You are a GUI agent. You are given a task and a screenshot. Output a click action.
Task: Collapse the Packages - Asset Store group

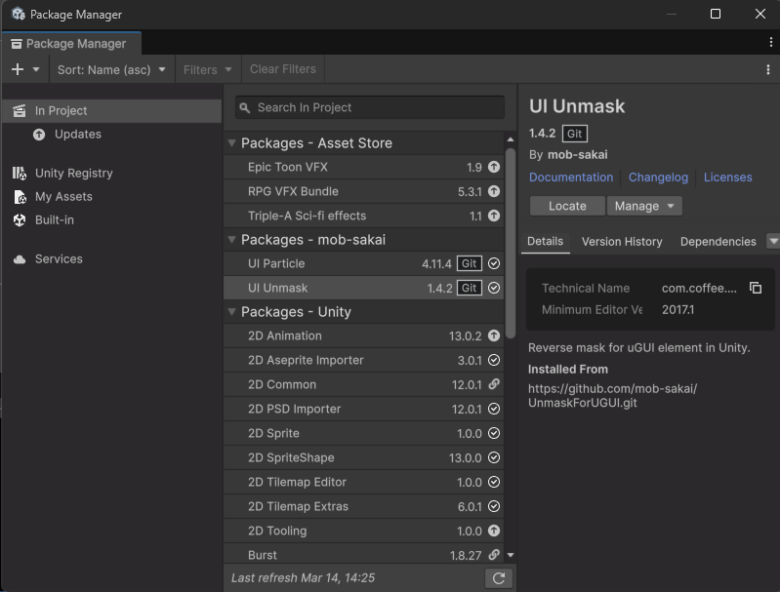[x=231, y=143]
